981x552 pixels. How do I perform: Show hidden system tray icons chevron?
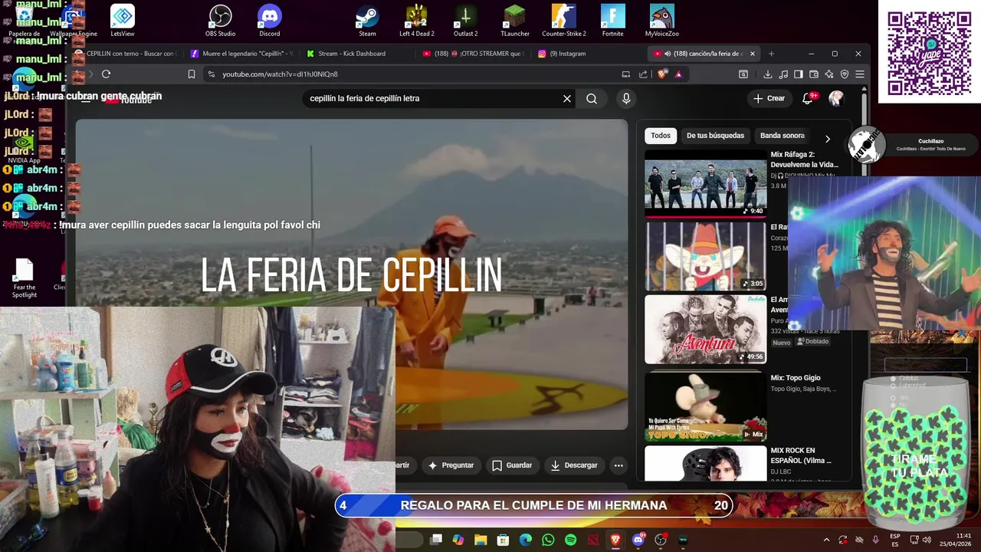pyautogui.click(x=826, y=540)
